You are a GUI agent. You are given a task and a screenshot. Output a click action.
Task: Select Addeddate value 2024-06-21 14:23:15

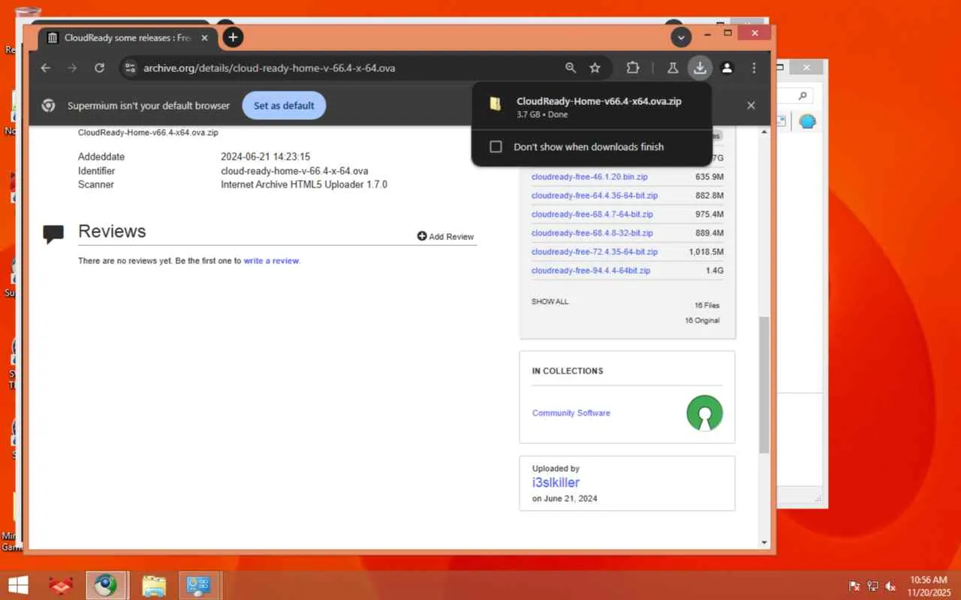(x=265, y=157)
